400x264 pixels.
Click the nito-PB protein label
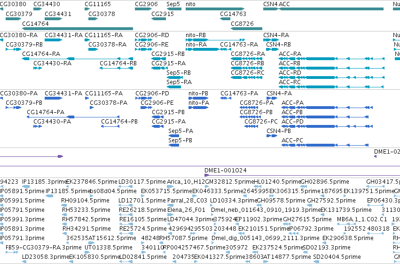point(198,93)
